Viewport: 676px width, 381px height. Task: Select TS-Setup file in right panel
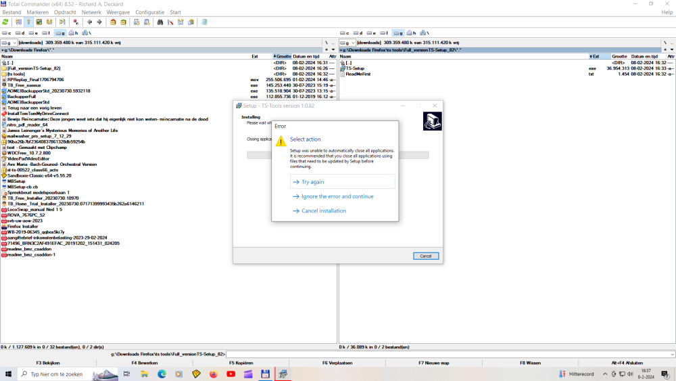pos(356,68)
